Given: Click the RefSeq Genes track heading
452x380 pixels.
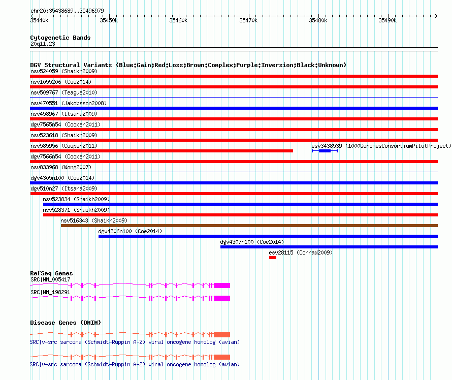Looking at the screenshot, I should 51,273.
